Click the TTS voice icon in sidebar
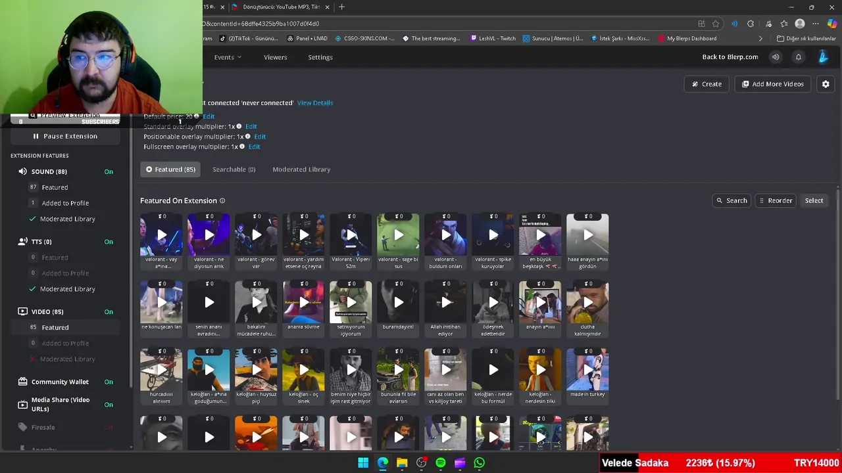Viewport: 842px width, 473px height. coord(23,242)
